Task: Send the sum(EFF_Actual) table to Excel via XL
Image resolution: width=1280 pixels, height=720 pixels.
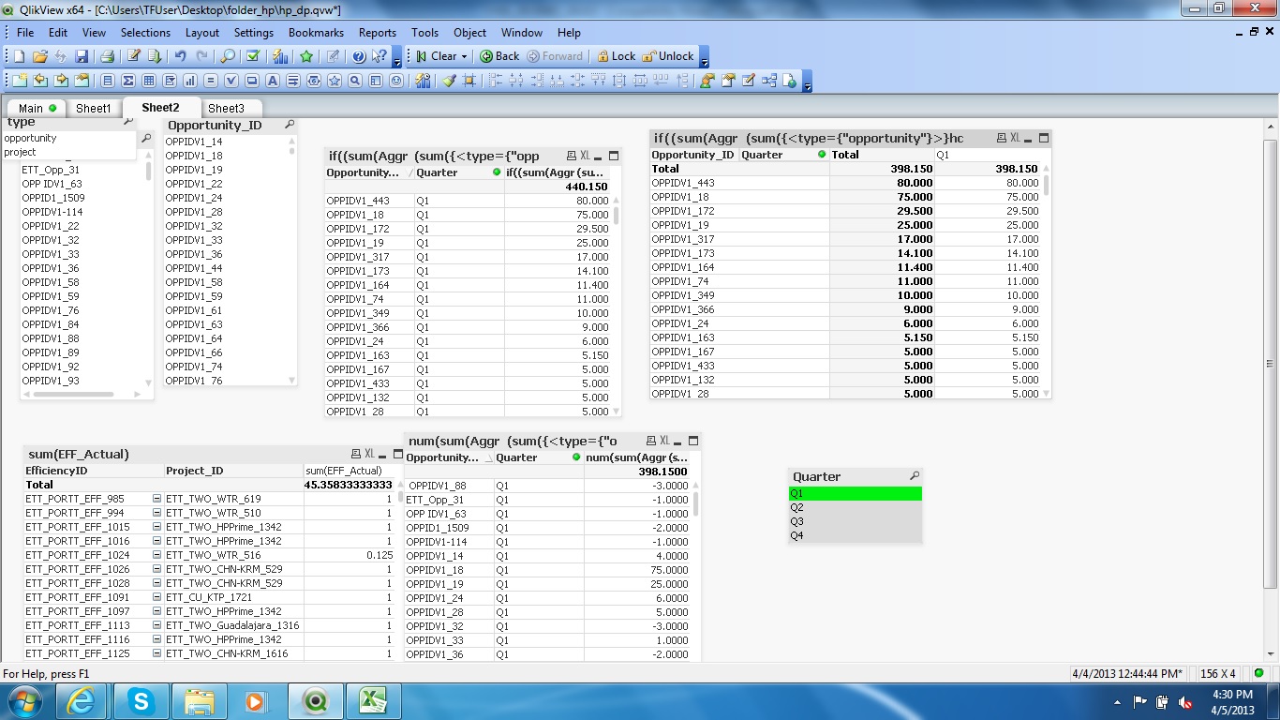Action: pos(369,454)
